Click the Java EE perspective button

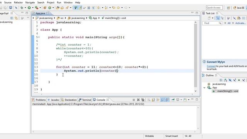tap(239, 8)
